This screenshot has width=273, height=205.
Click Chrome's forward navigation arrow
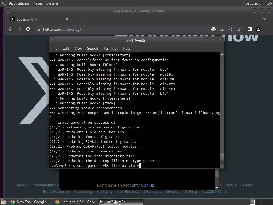click(19, 29)
